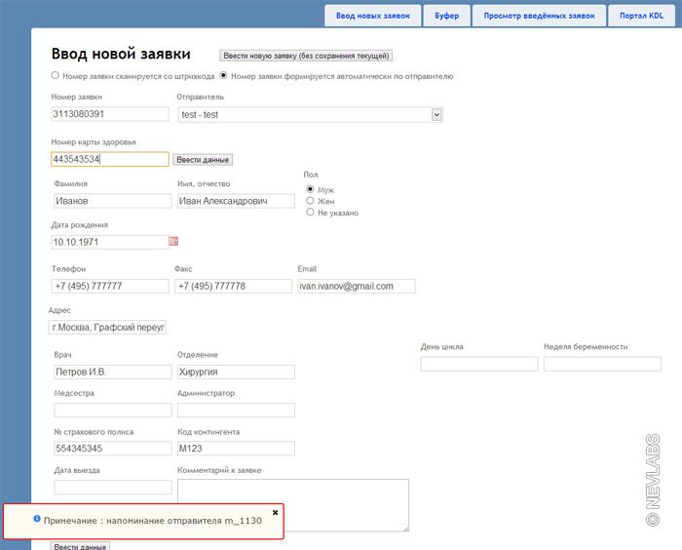Focus the Фамилия input field
The height and width of the screenshot is (550, 682).
(112, 201)
